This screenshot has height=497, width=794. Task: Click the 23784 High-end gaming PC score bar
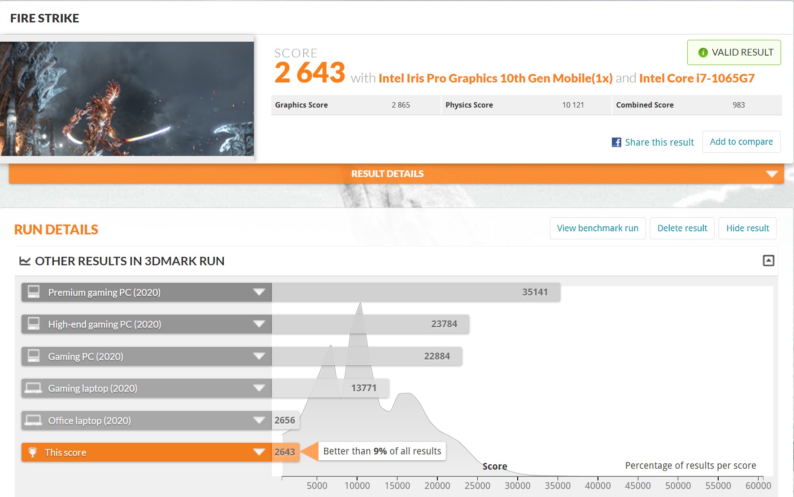tap(371, 324)
